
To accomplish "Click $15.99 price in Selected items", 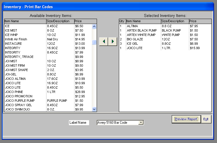I will [x=195, y=48].
